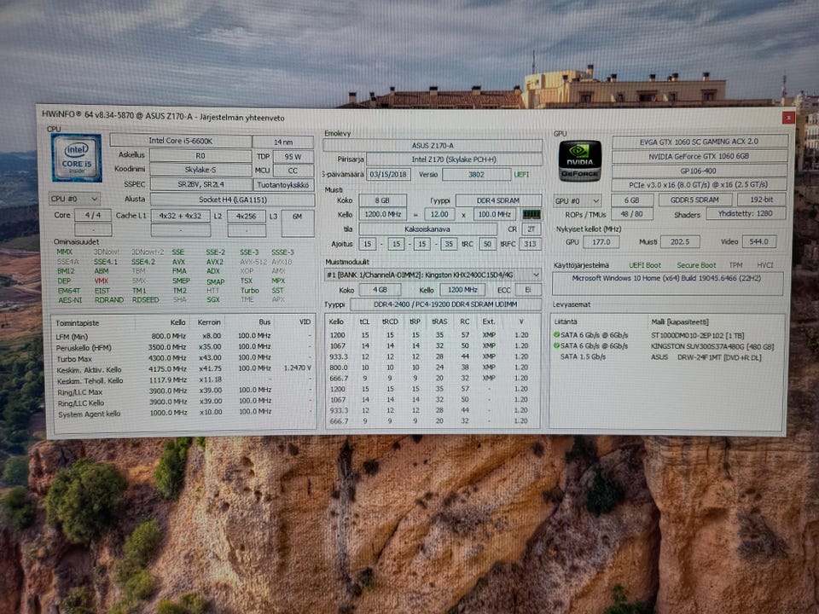Click the Turbo Max row
Image resolution: width=819 pixels, height=614 pixels.
coord(184,358)
